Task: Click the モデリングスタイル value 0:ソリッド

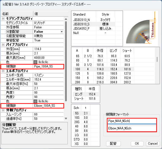Action: (48, 23)
